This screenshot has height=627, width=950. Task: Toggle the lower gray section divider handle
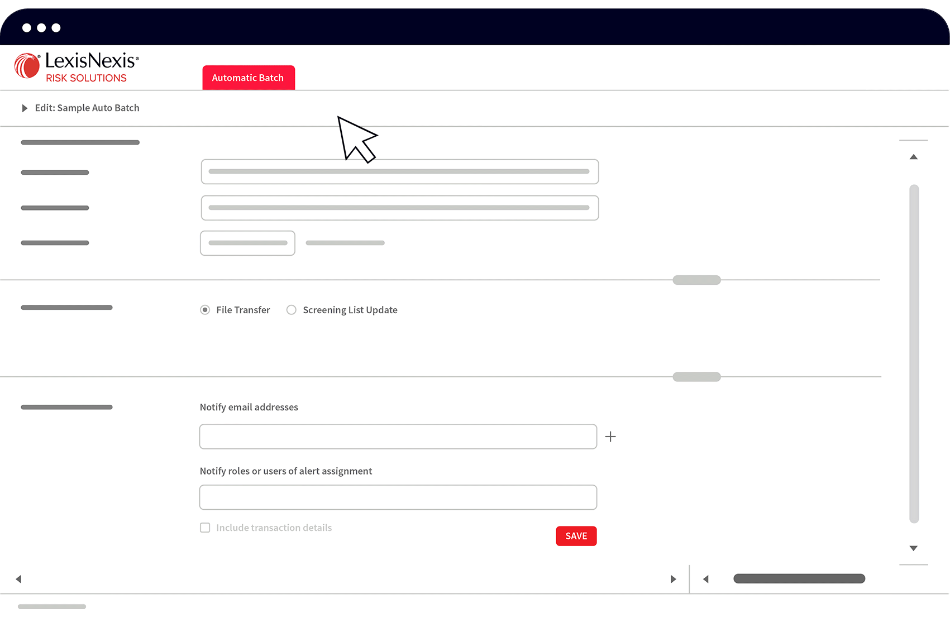tap(696, 377)
